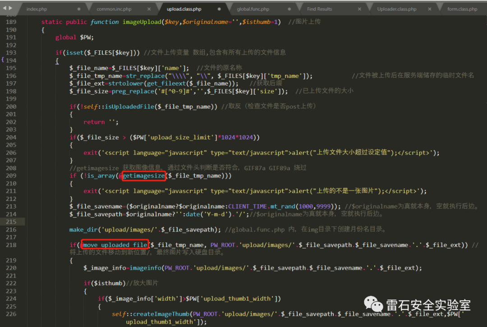Click imageinfo call on line 220
The height and width of the screenshot is (327, 487).
coord(145,268)
